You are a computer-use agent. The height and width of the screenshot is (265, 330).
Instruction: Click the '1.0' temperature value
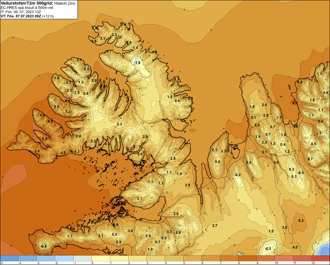(x=284, y=135)
